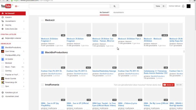Focus the YouTube search box
This screenshot has height=110, width=196.
point(70,6)
